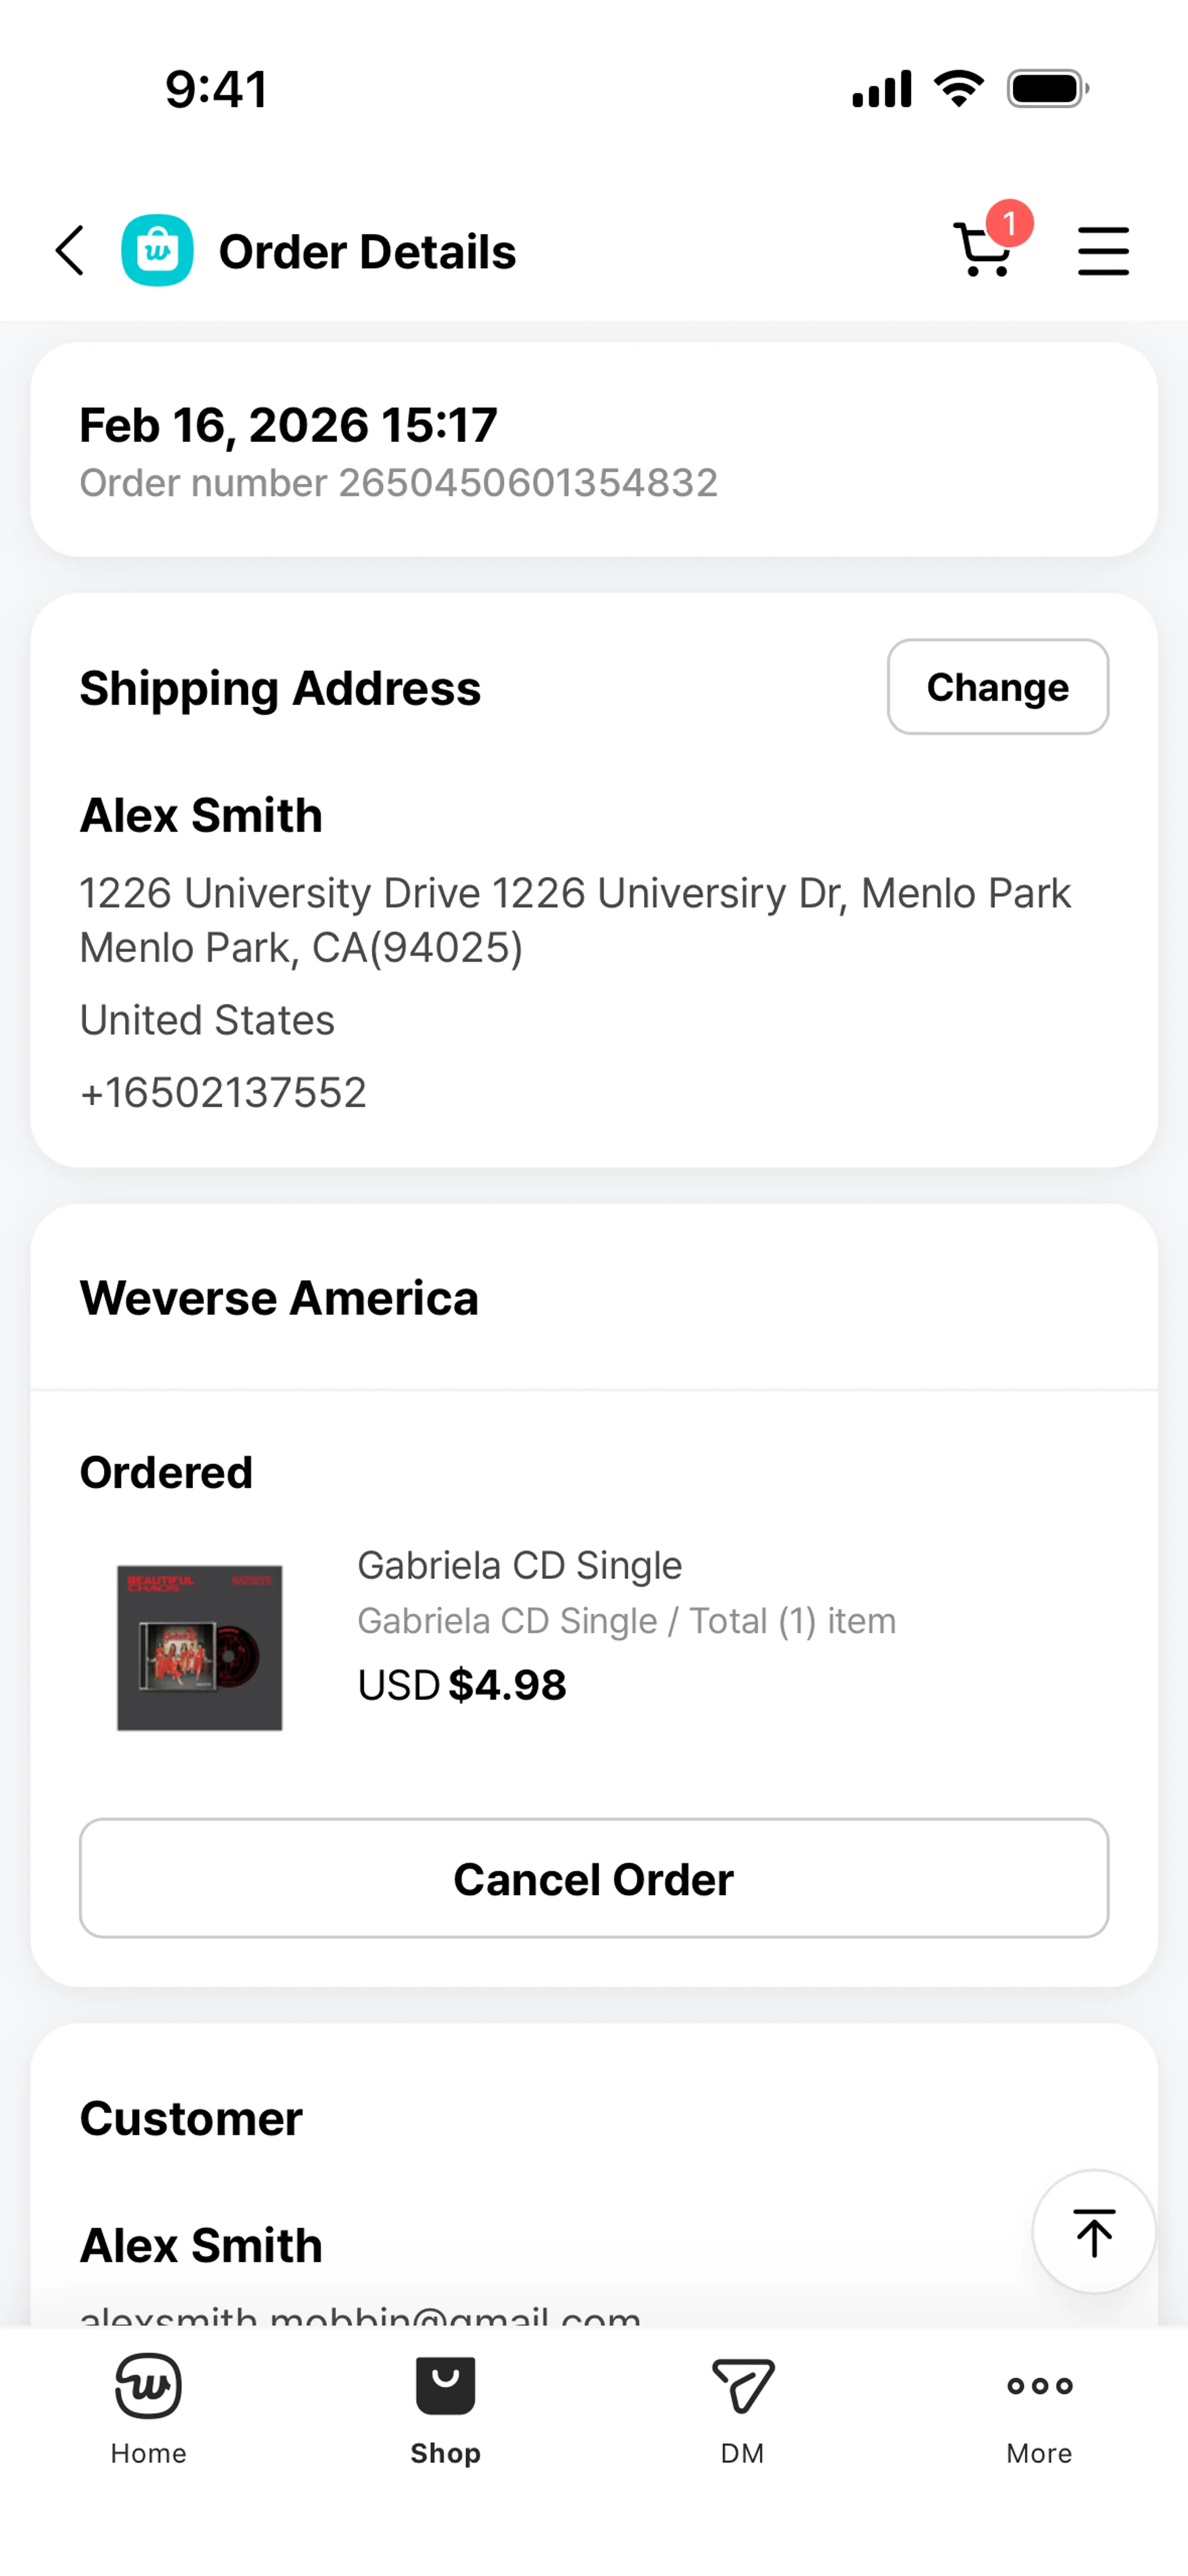
Task: Tap the Wi-Fi status icon
Action: click(x=958, y=89)
